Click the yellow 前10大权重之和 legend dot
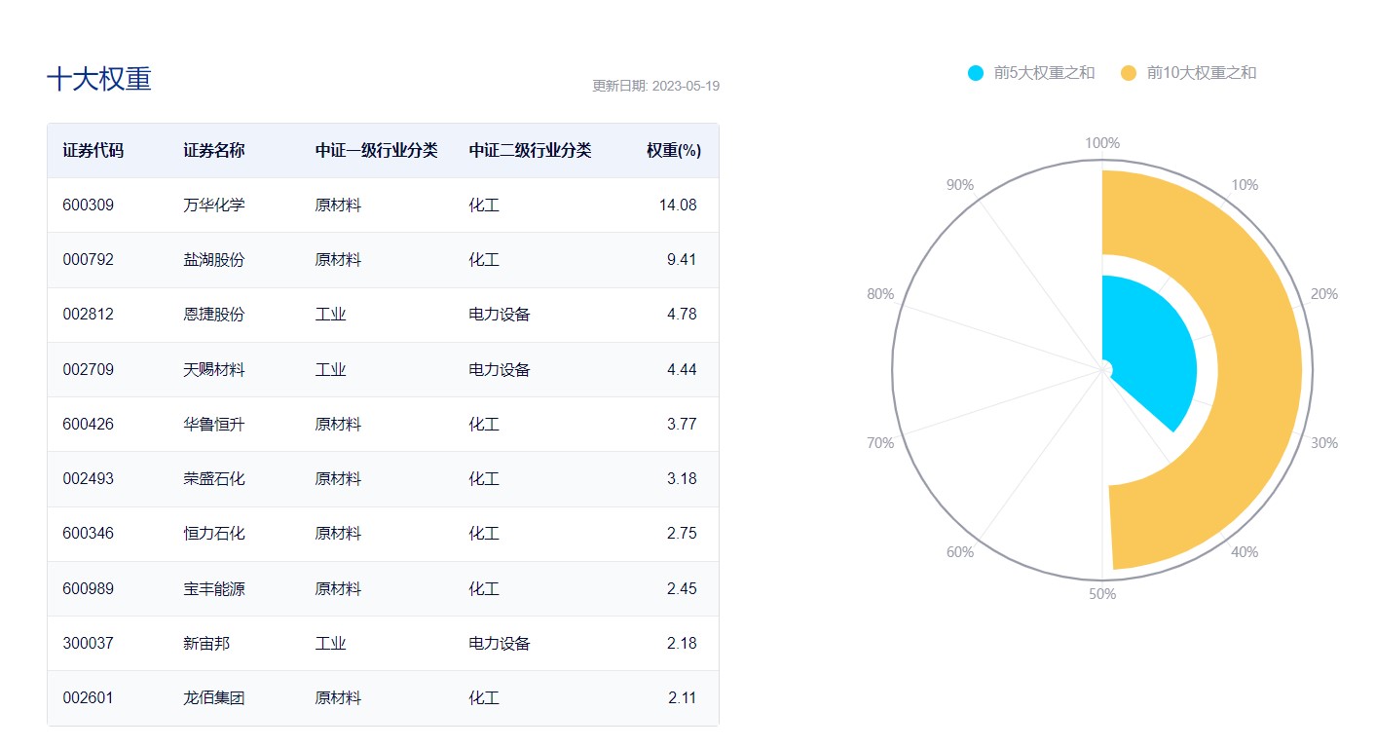 click(1129, 73)
